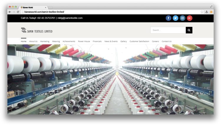This screenshot has height=125, width=221.
Task: Open the Marketing menu item
Action: 45,41
